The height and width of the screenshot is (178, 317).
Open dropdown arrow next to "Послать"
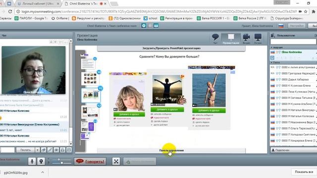(x=38, y=150)
